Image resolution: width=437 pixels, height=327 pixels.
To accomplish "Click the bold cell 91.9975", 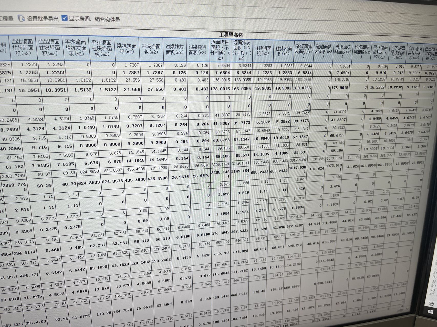I will pyautogui.click(x=33, y=297).
